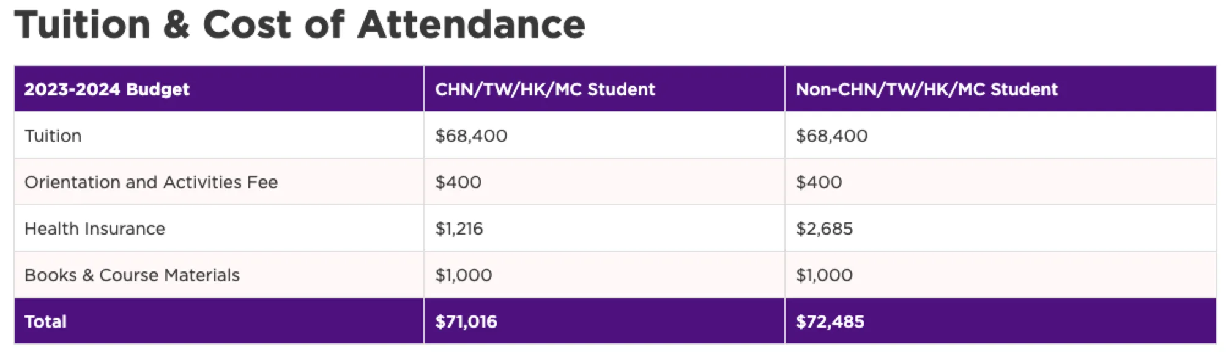
Task: Select the Health Insurance row label
Action: pyautogui.click(x=95, y=229)
